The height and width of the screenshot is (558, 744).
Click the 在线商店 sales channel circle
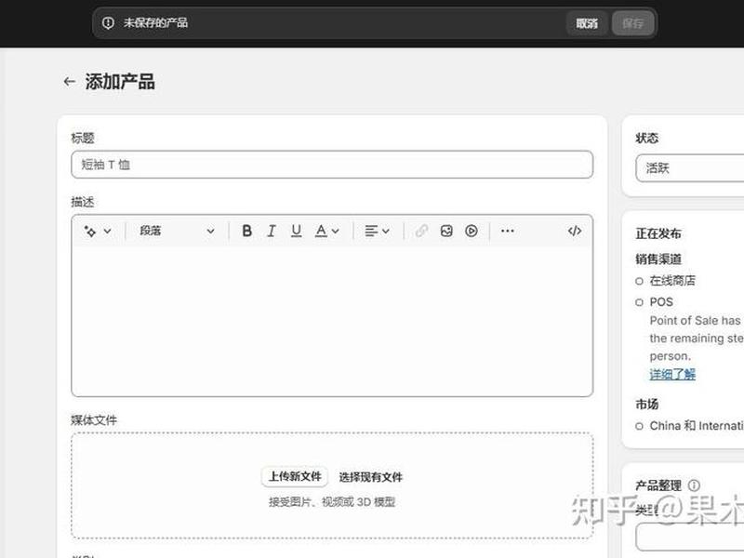pos(639,282)
